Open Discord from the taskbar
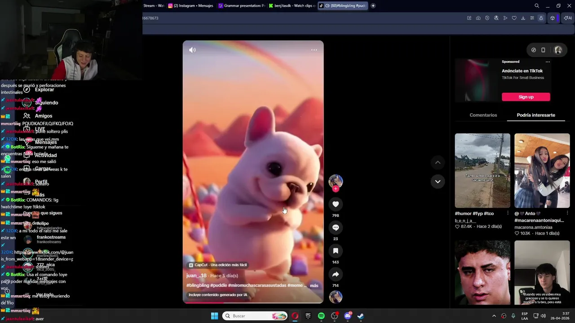Image resolution: width=575 pixels, height=323 pixels. 347,316
